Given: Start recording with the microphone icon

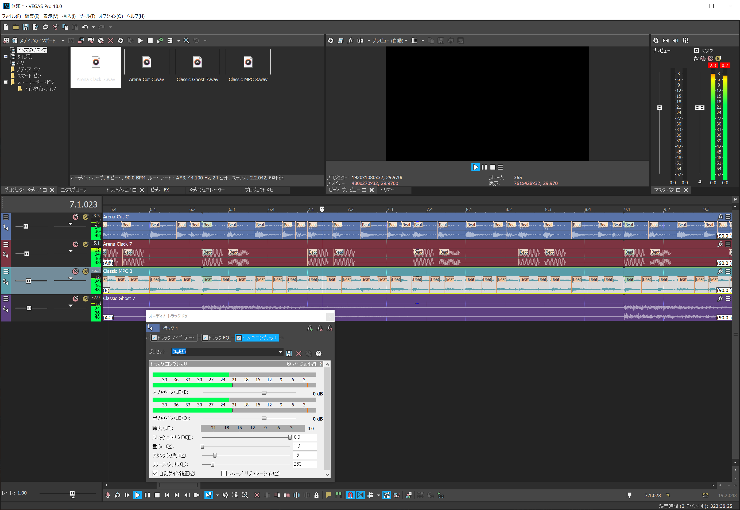Looking at the screenshot, I should pos(108,495).
